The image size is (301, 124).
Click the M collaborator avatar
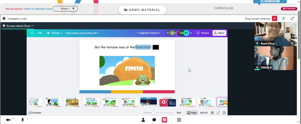172,33
